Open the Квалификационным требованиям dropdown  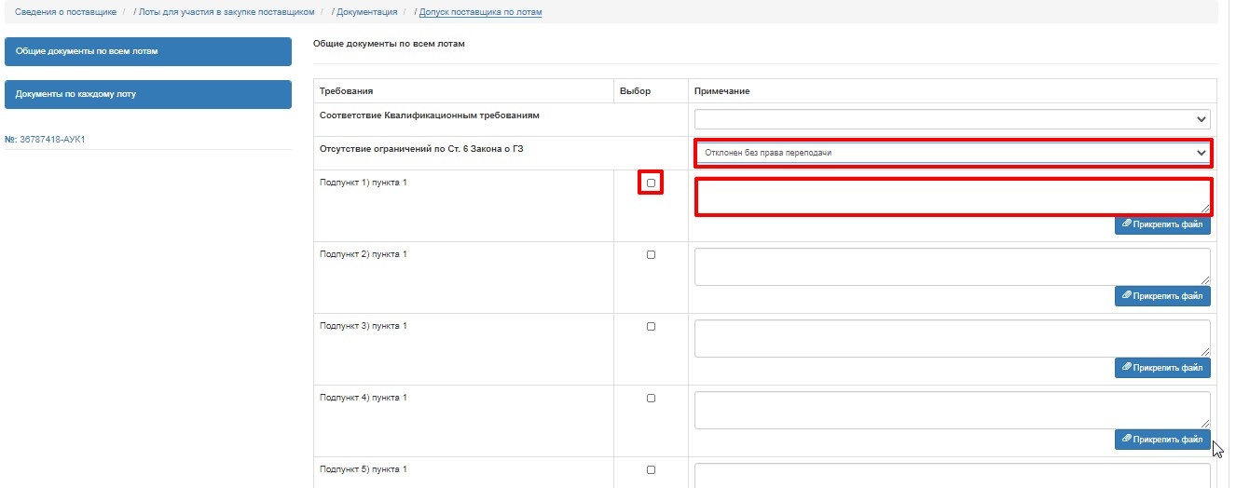(953, 119)
